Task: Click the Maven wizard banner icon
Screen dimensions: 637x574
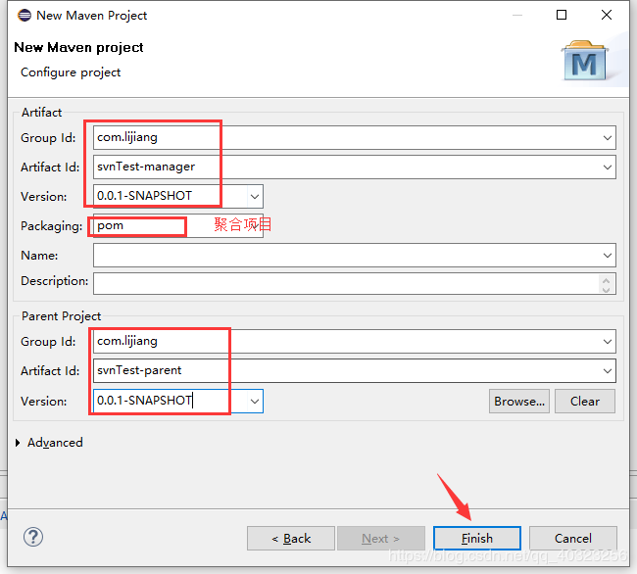Action: 585,61
